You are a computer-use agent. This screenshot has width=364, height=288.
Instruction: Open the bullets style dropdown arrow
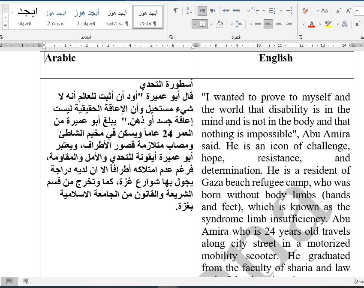tap(281, 11)
